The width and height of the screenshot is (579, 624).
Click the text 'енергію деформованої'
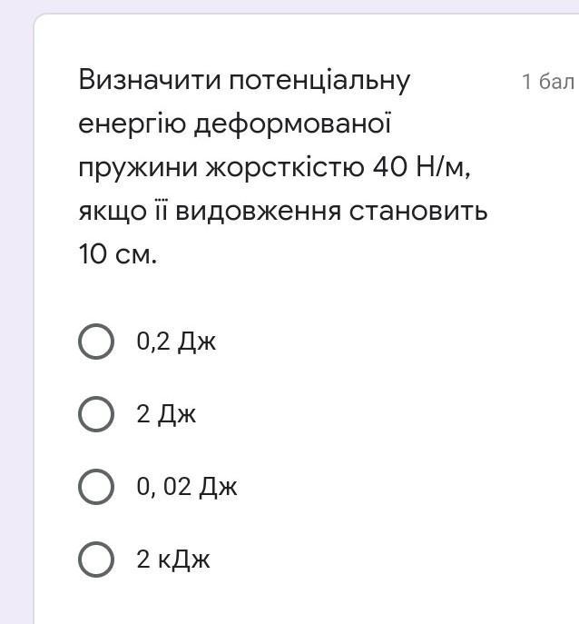click(235, 124)
